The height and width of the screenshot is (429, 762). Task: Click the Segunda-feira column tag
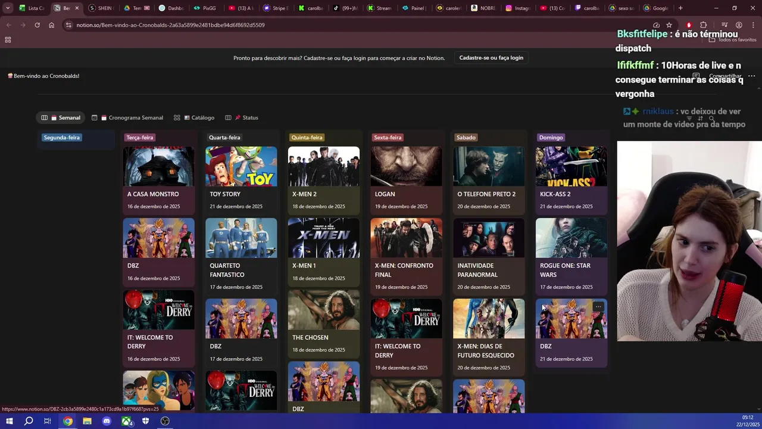pyautogui.click(x=61, y=138)
